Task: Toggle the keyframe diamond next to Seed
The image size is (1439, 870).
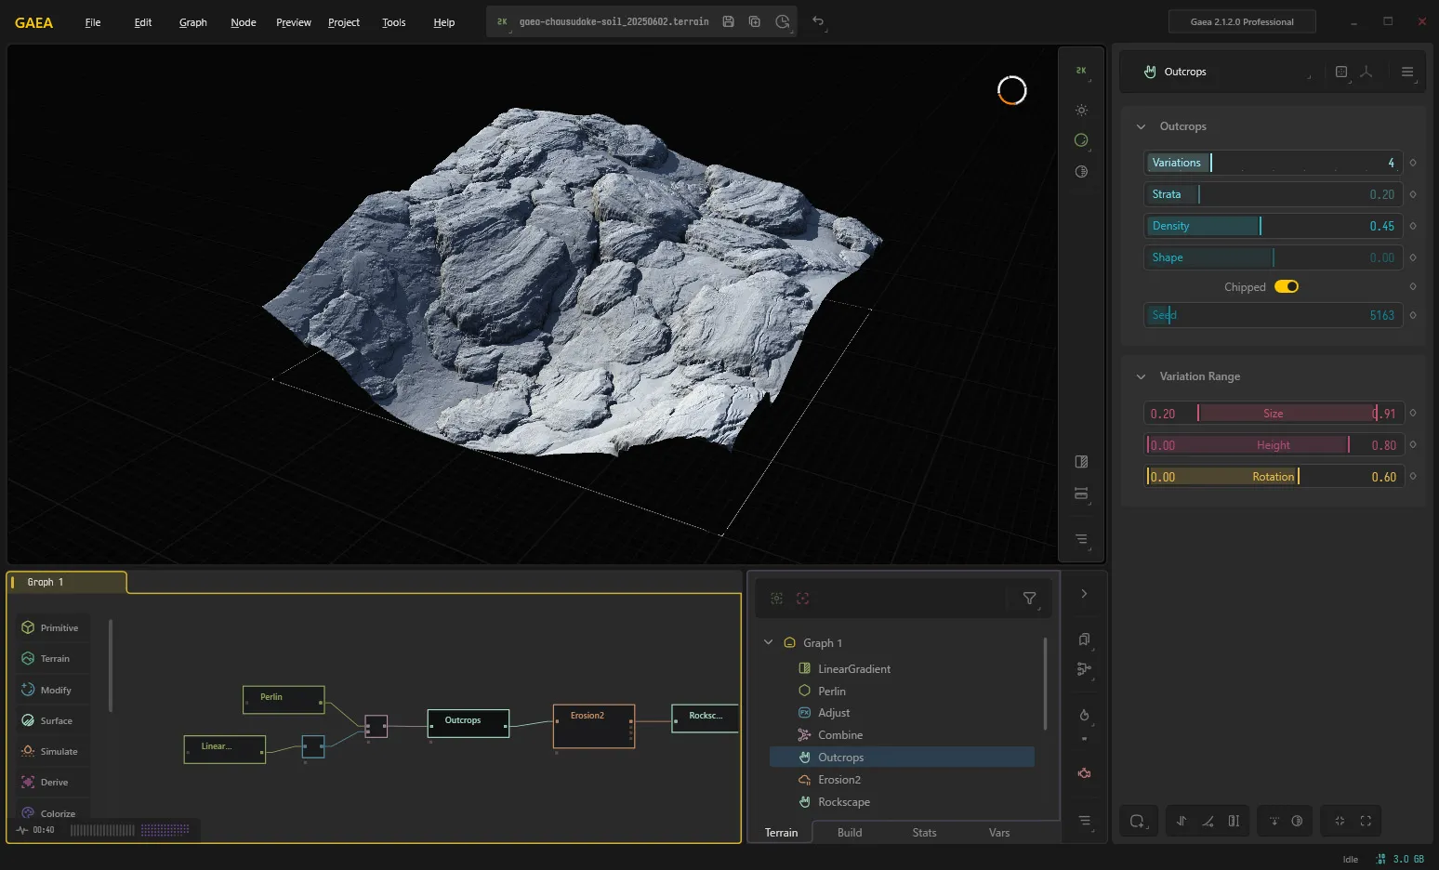Action: pyautogui.click(x=1413, y=315)
